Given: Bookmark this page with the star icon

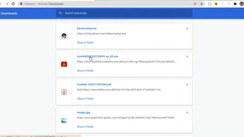Looking at the screenshot, I should 202,4.
